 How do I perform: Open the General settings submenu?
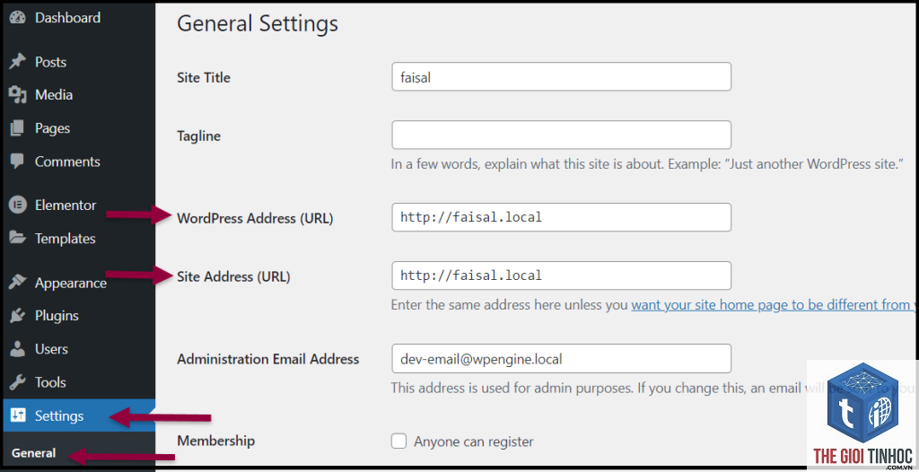[33, 453]
